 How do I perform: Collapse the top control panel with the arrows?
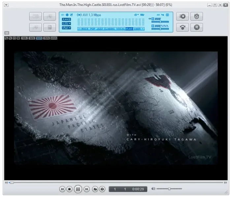pyautogui.click(x=7, y=33)
